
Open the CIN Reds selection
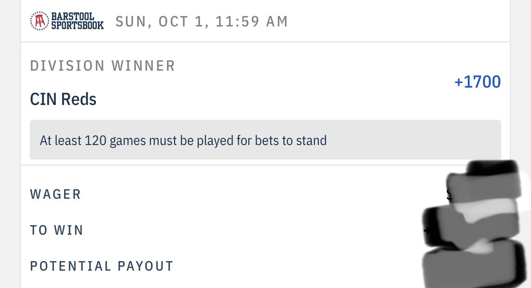tap(63, 99)
